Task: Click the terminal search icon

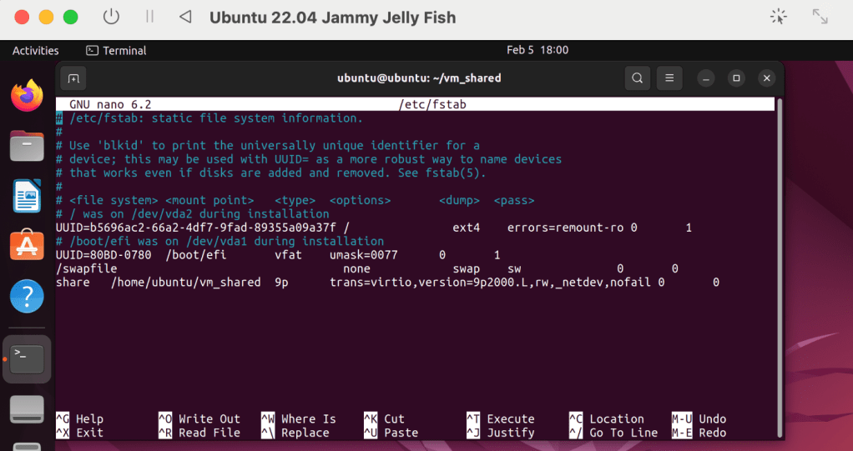Action: pos(637,78)
